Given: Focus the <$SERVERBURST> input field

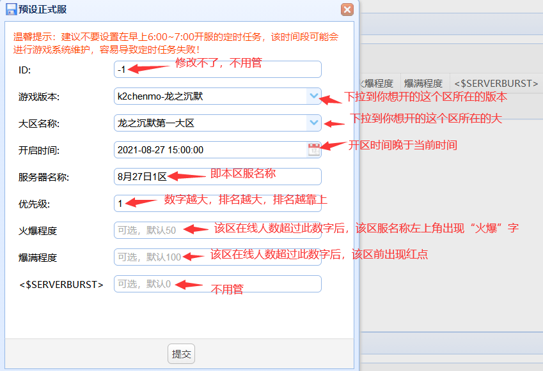Looking at the screenshot, I should 217,284.
